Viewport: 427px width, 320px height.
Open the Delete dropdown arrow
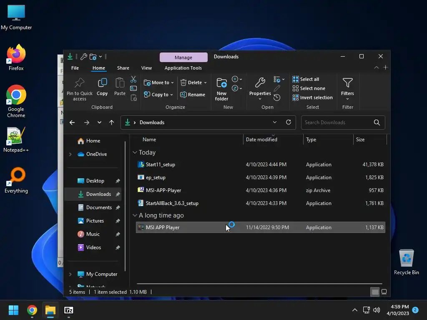pyautogui.click(x=205, y=83)
